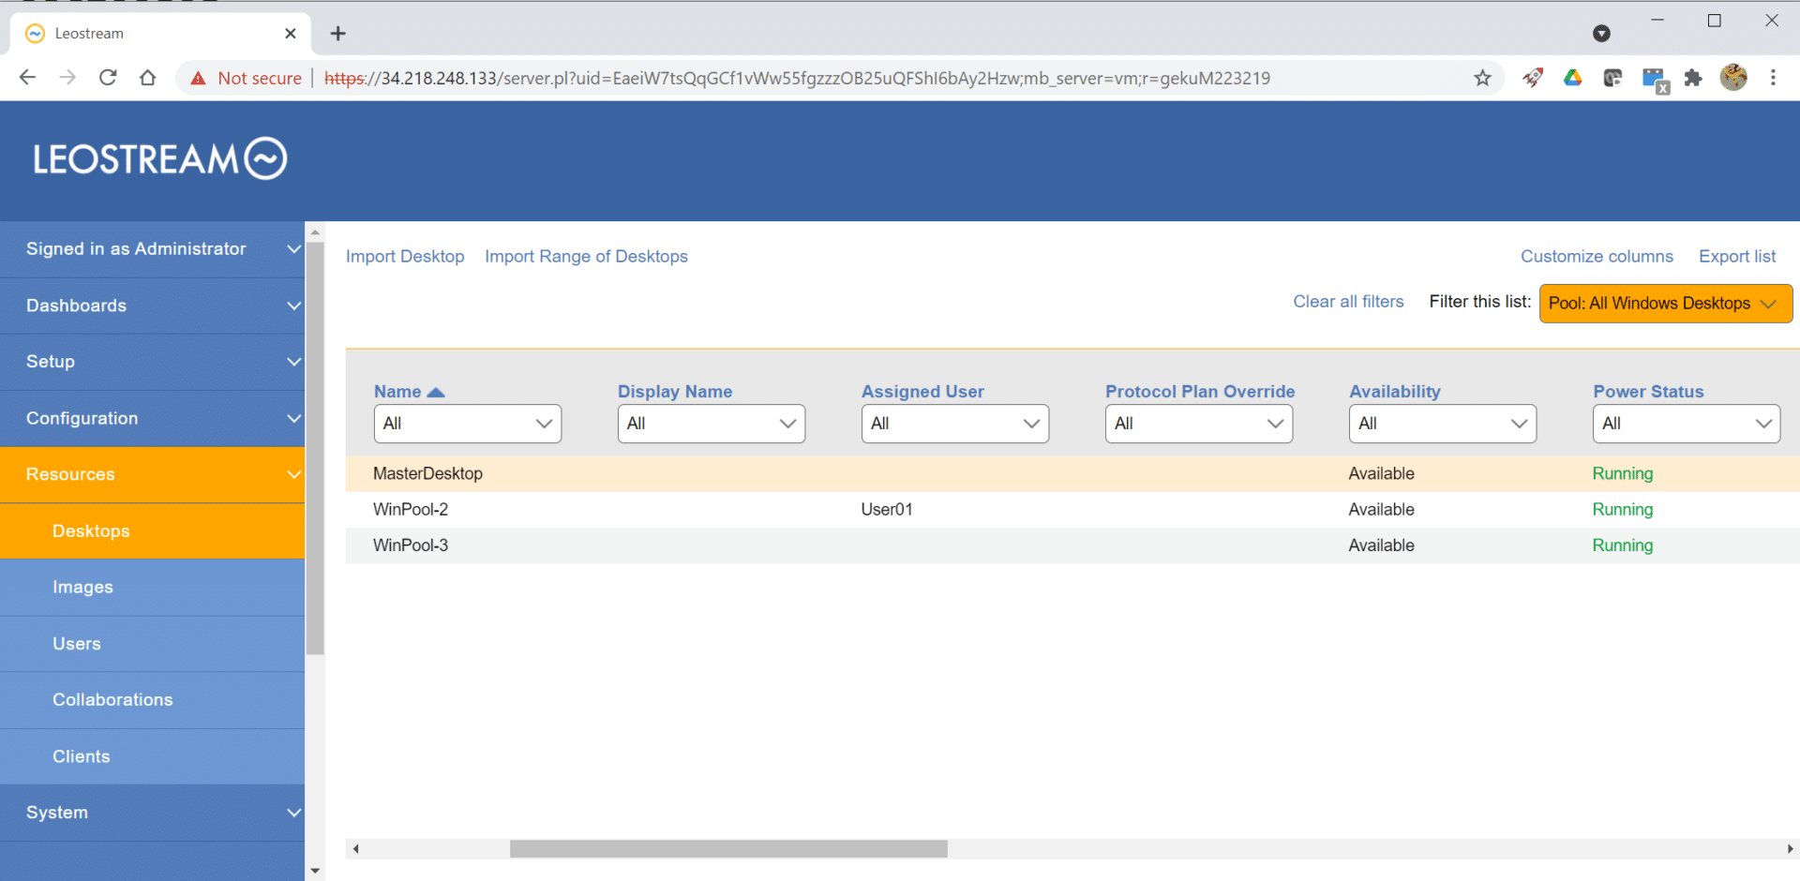Open the Display Name filter dropdown
Screen dimensions: 1800x881
coord(711,424)
